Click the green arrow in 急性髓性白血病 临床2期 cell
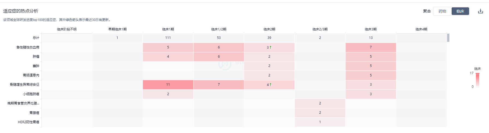This screenshot has height=133, width=489. tap(270, 47)
